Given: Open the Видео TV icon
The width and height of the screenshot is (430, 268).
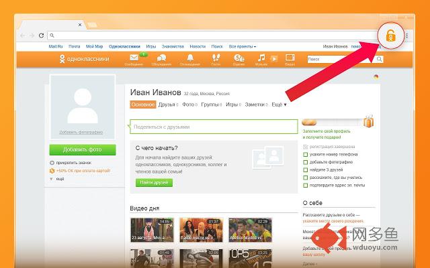Looking at the screenshot, I should (x=290, y=58).
